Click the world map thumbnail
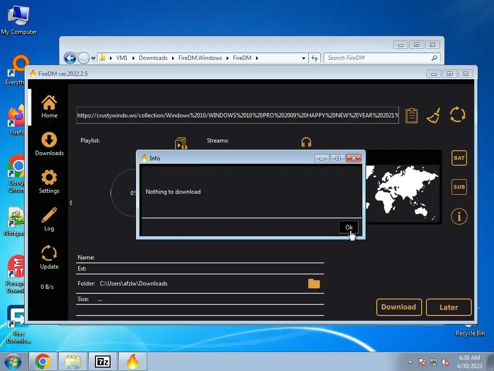494x371 pixels. (x=402, y=193)
